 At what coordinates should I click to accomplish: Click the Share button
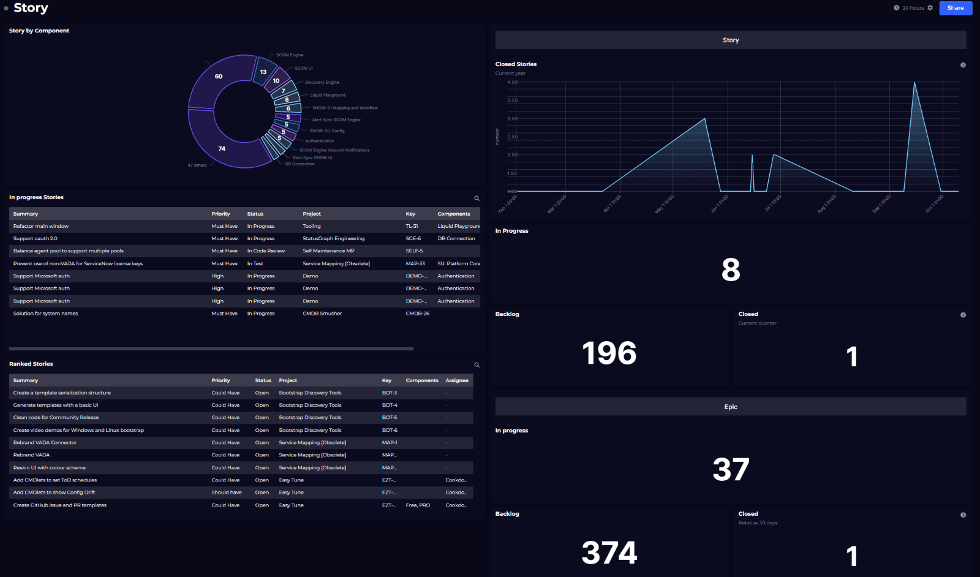pyautogui.click(x=955, y=8)
